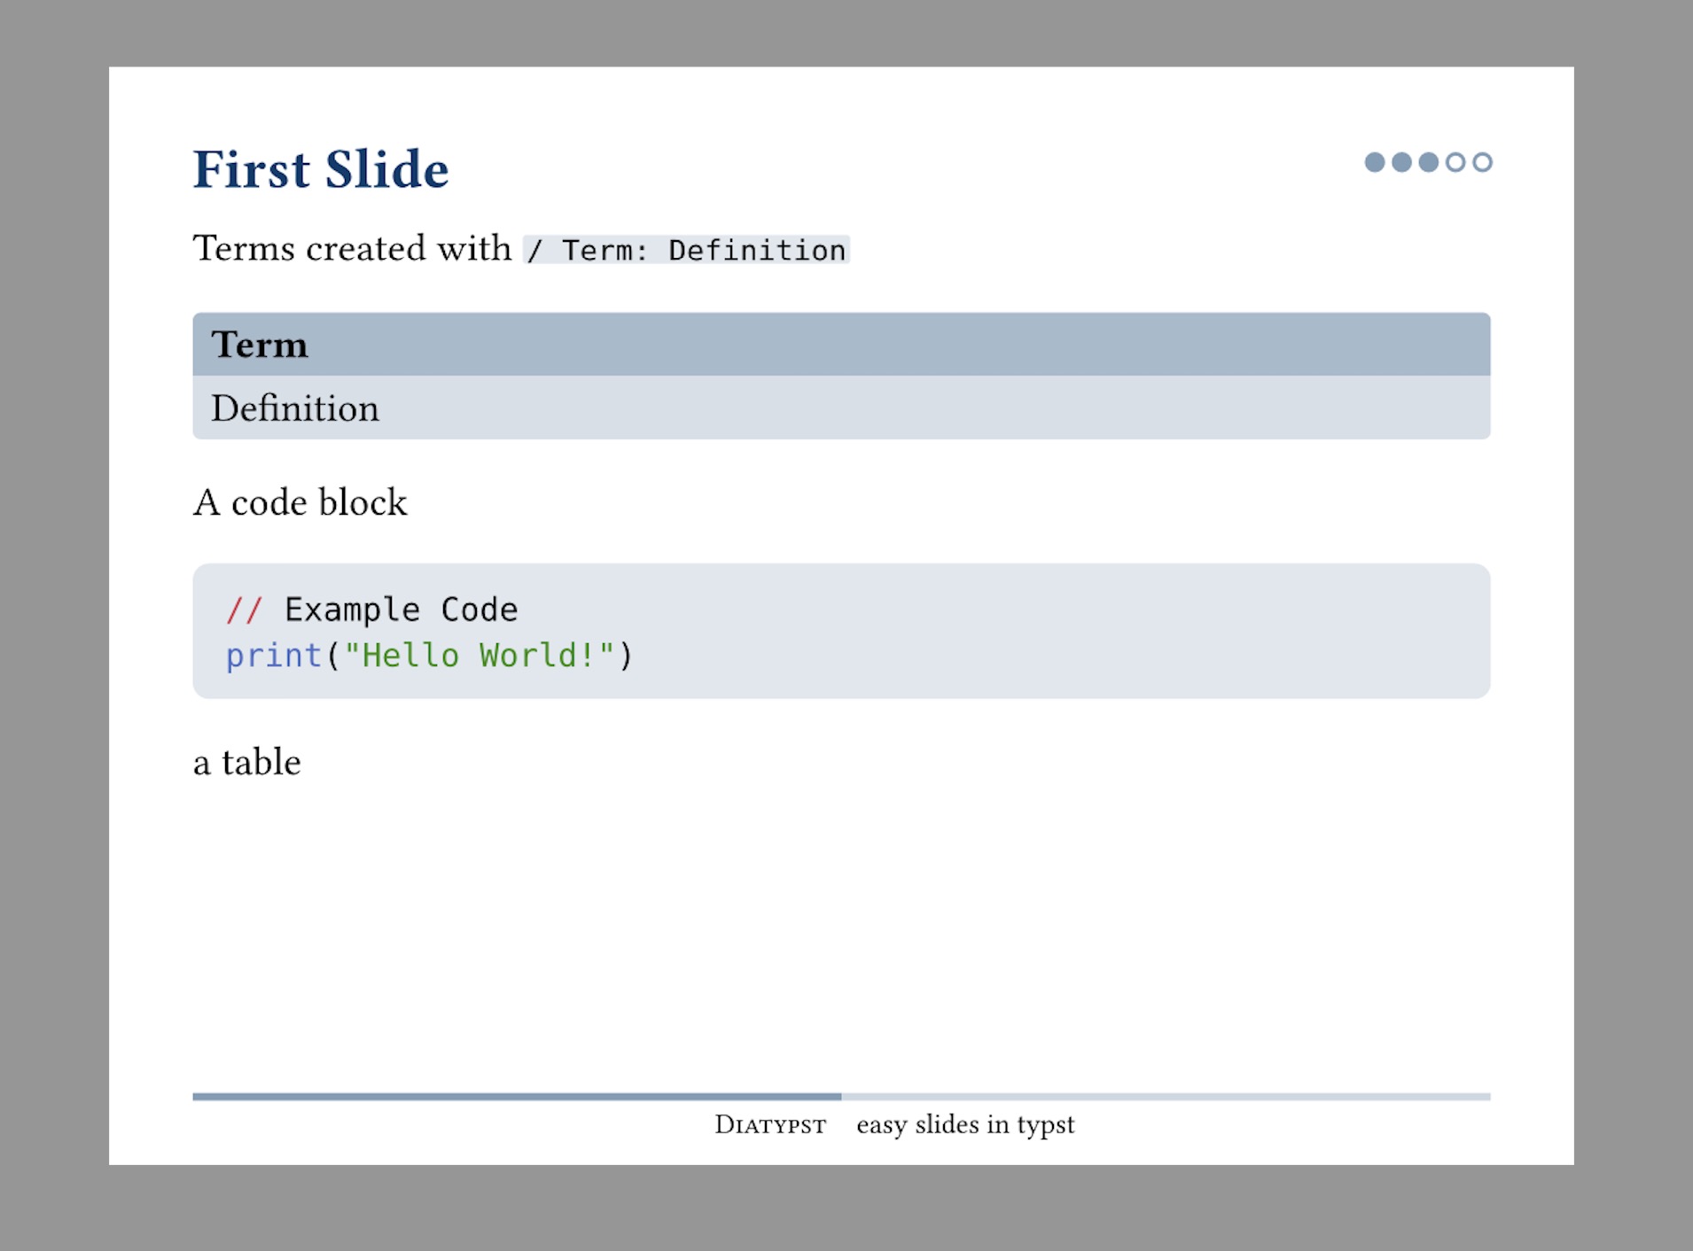Click 'easy slides in typst' footer text
Screen dimensions: 1693x1251
(x=965, y=1125)
